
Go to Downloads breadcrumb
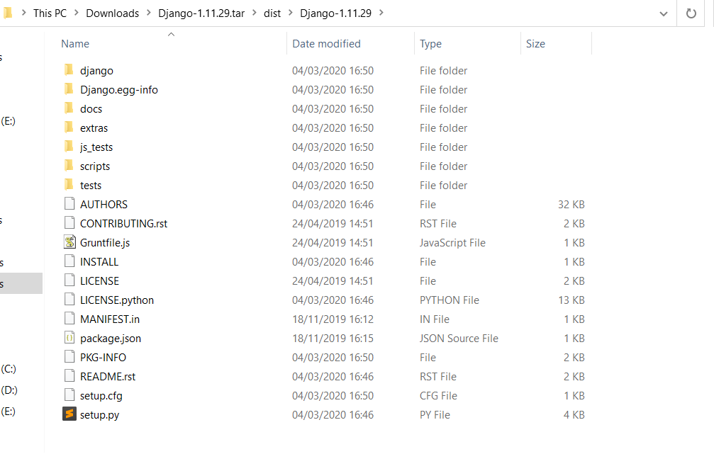(113, 13)
